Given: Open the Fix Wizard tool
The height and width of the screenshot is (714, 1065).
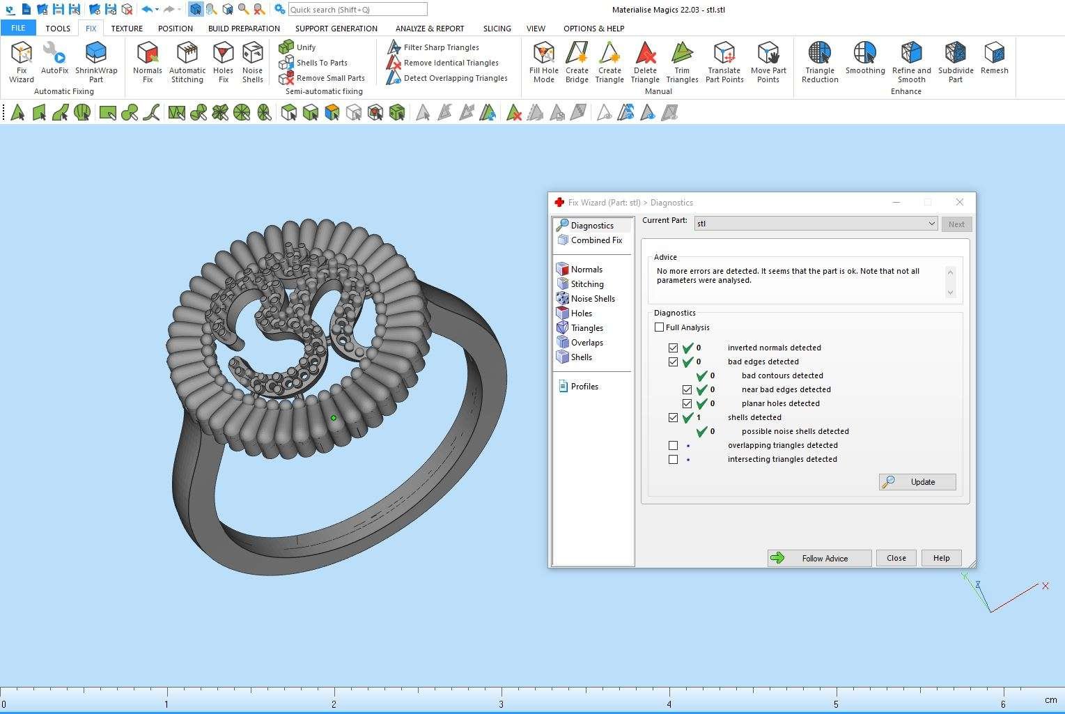Looking at the screenshot, I should [22, 61].
